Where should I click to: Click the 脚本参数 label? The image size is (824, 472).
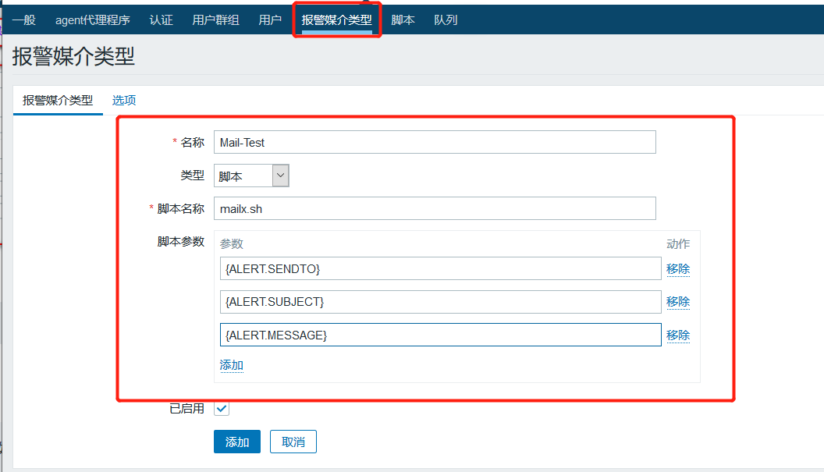(x=181, y=242)
